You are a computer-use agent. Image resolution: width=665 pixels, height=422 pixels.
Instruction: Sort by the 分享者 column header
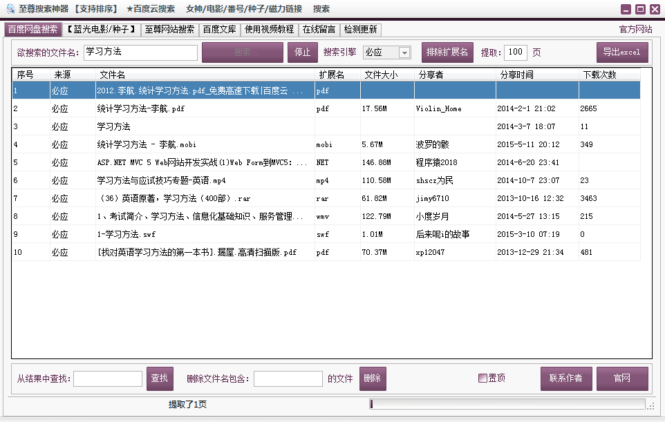tap(455, 75)
